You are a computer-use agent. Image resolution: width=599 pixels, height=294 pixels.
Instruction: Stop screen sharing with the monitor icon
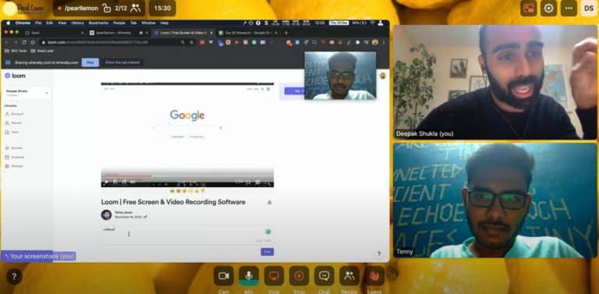tap(274, 275)
